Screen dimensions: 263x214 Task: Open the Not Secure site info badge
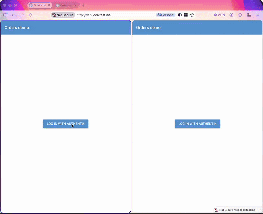point(63,15)
